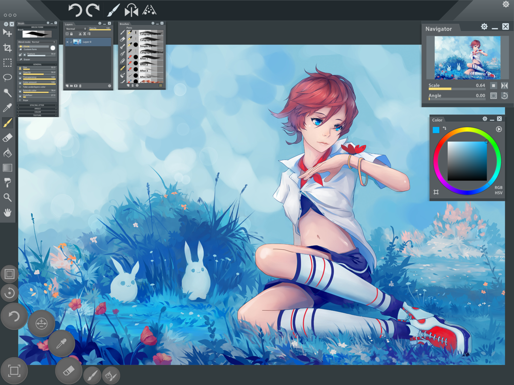Expand the TEXTURE section in the Brush panel

(38, 115)
